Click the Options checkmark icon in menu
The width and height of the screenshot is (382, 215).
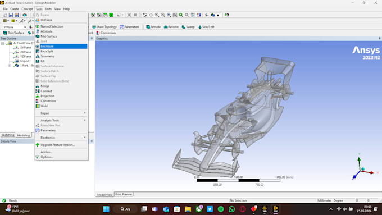[38, 157]
